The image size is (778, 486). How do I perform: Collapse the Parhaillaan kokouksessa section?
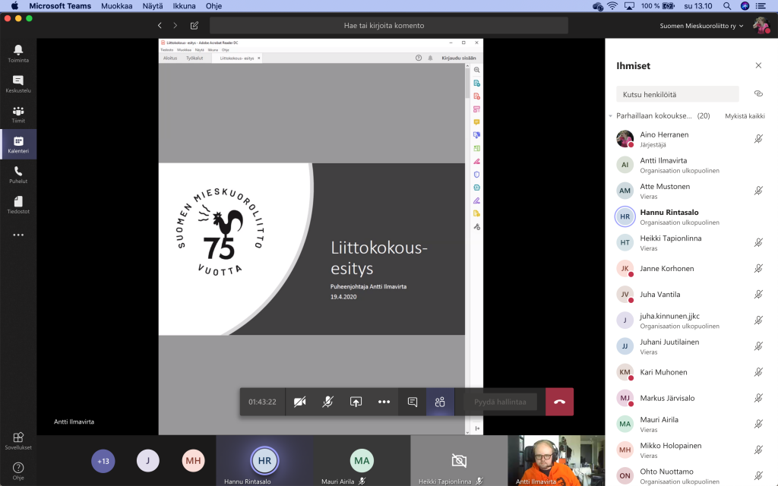click(x=611, y=115)
